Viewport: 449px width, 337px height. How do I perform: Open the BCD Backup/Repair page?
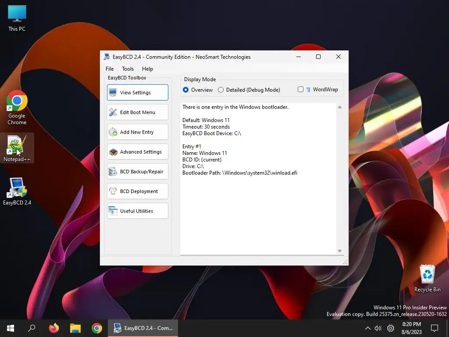tap(137, 172)
